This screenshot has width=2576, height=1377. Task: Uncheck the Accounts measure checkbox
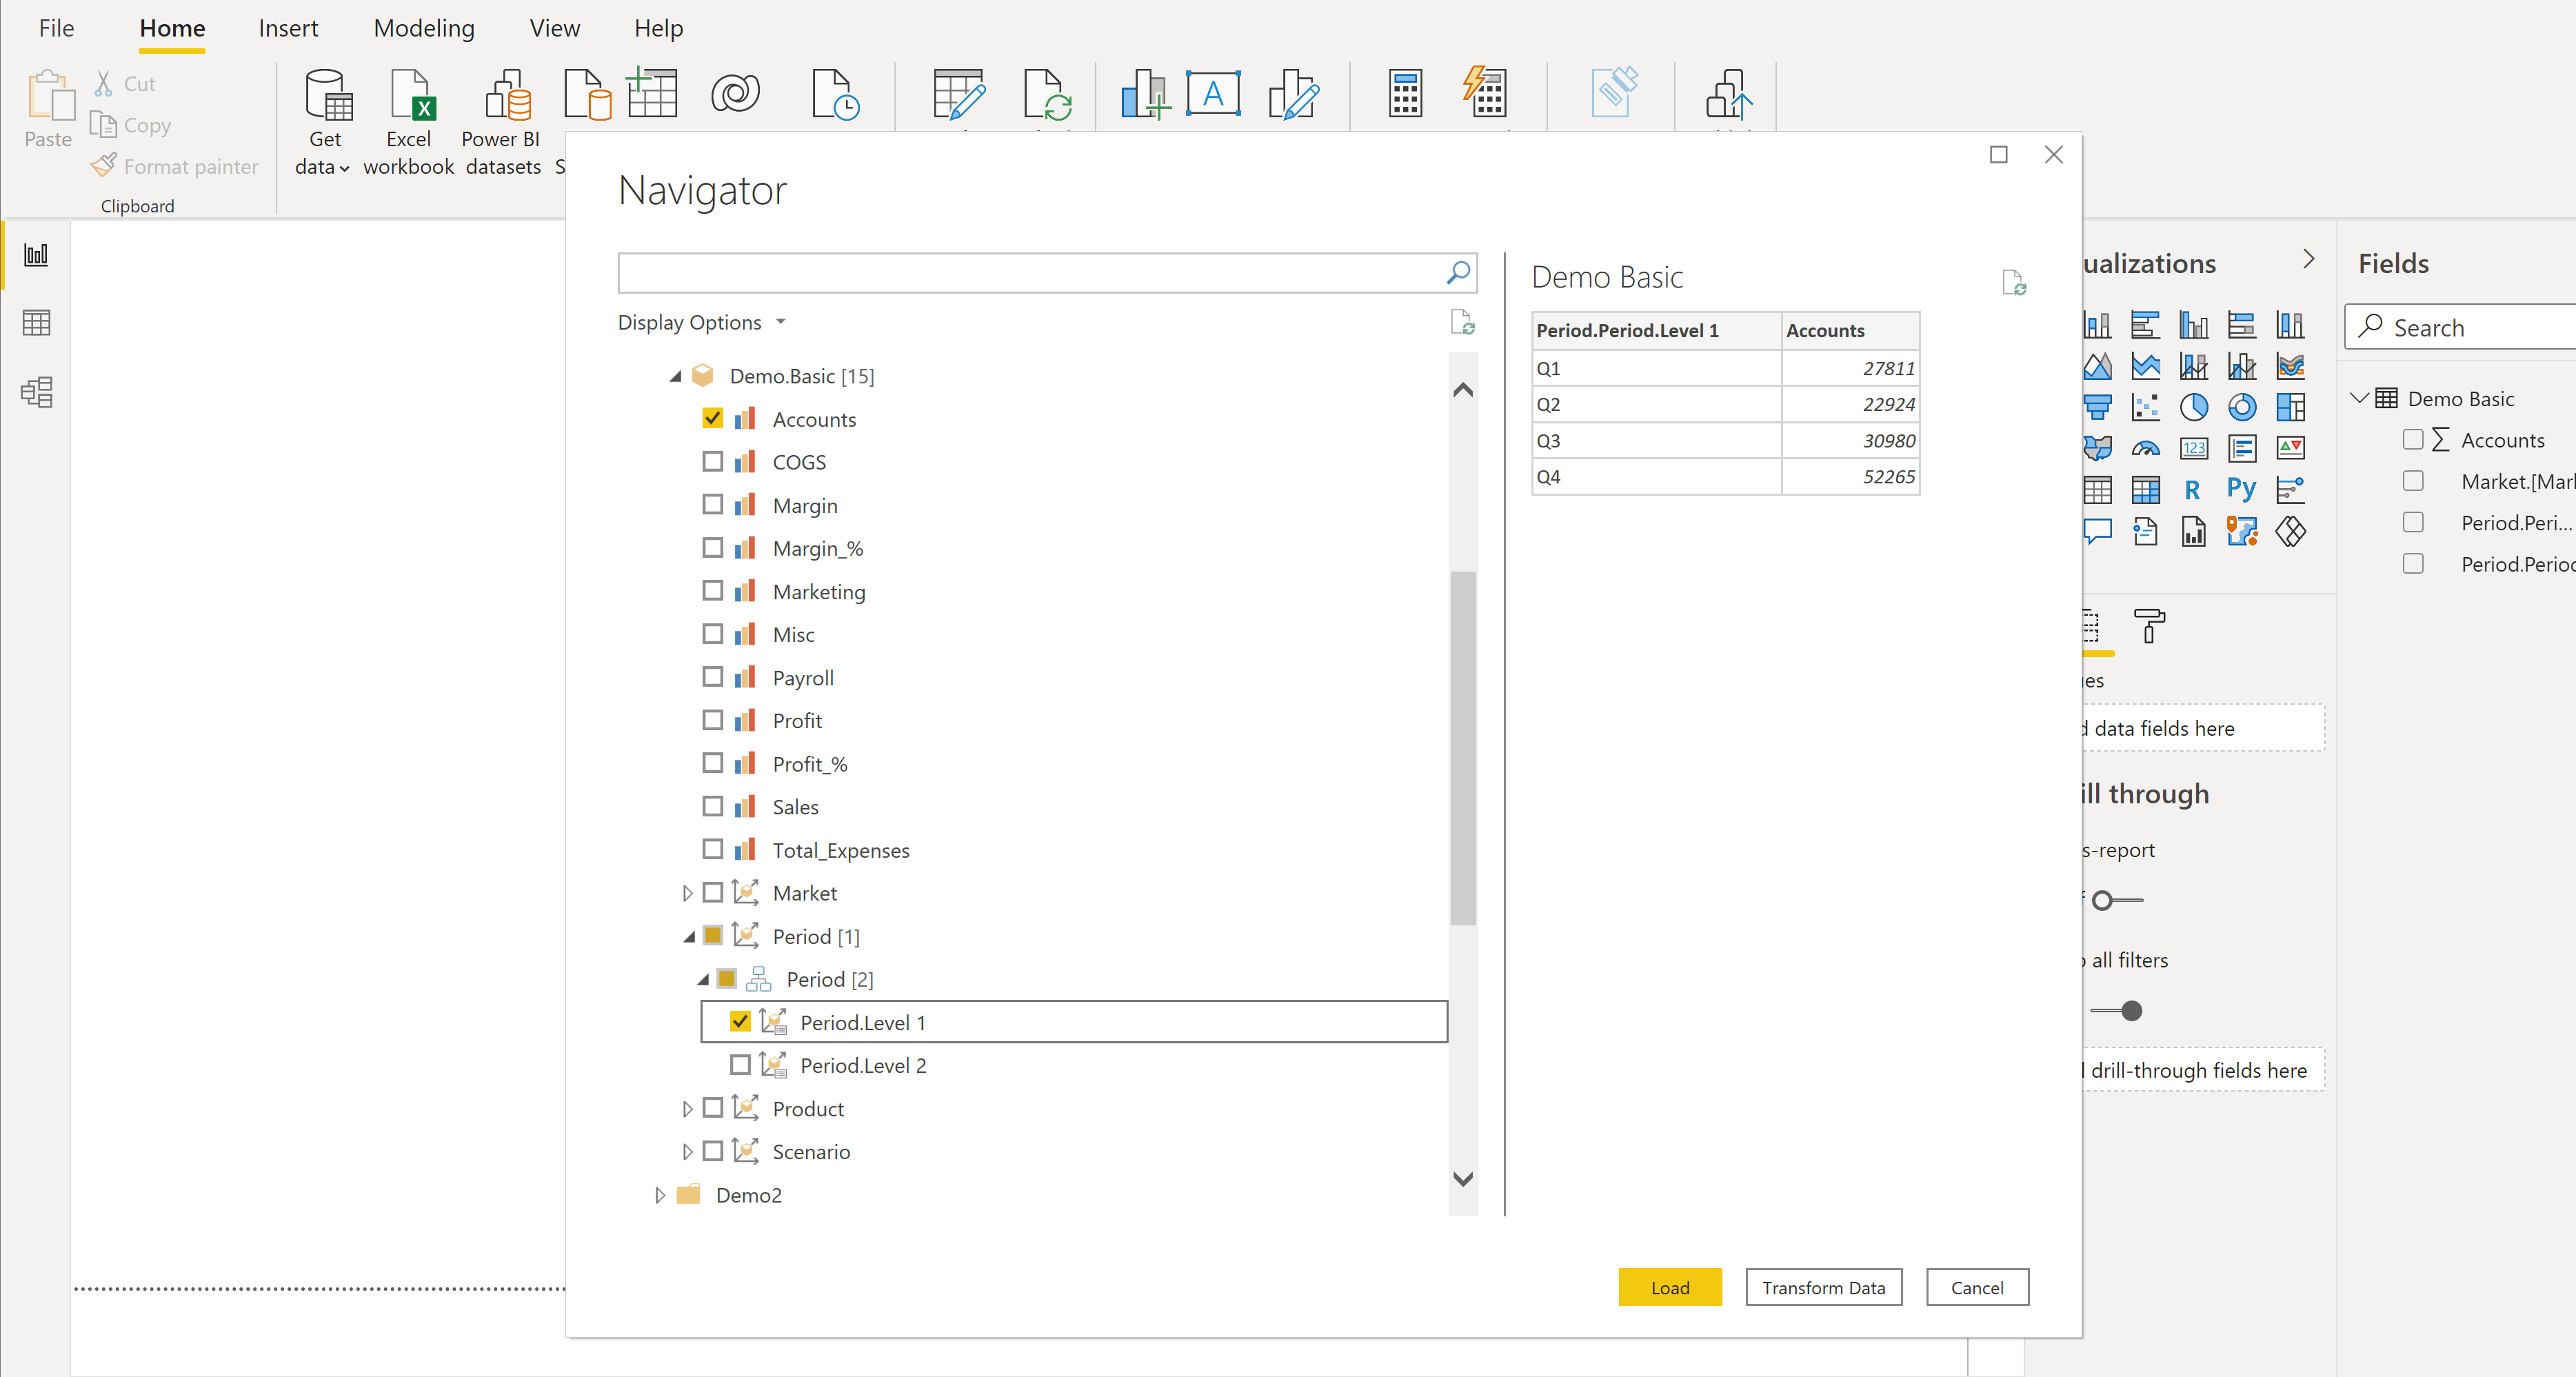(x=713, y=418)
